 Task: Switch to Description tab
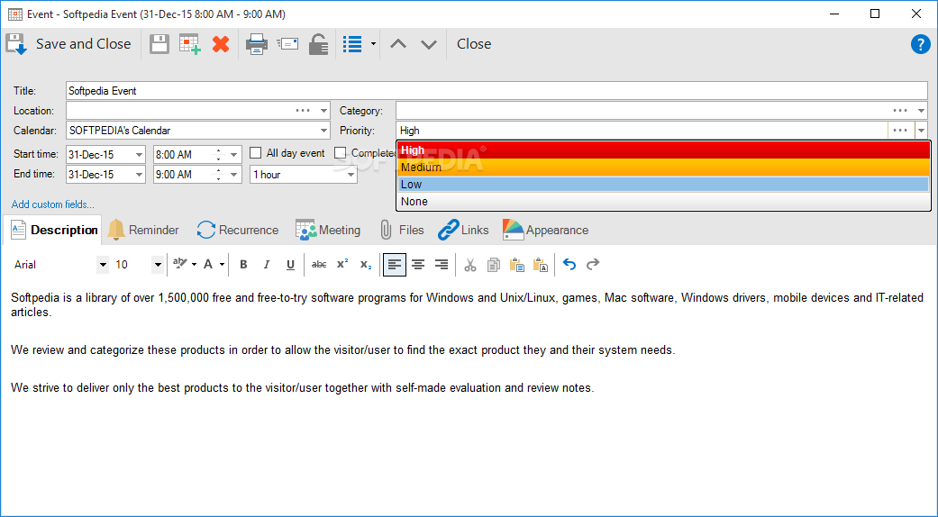(x=54, y=230)
